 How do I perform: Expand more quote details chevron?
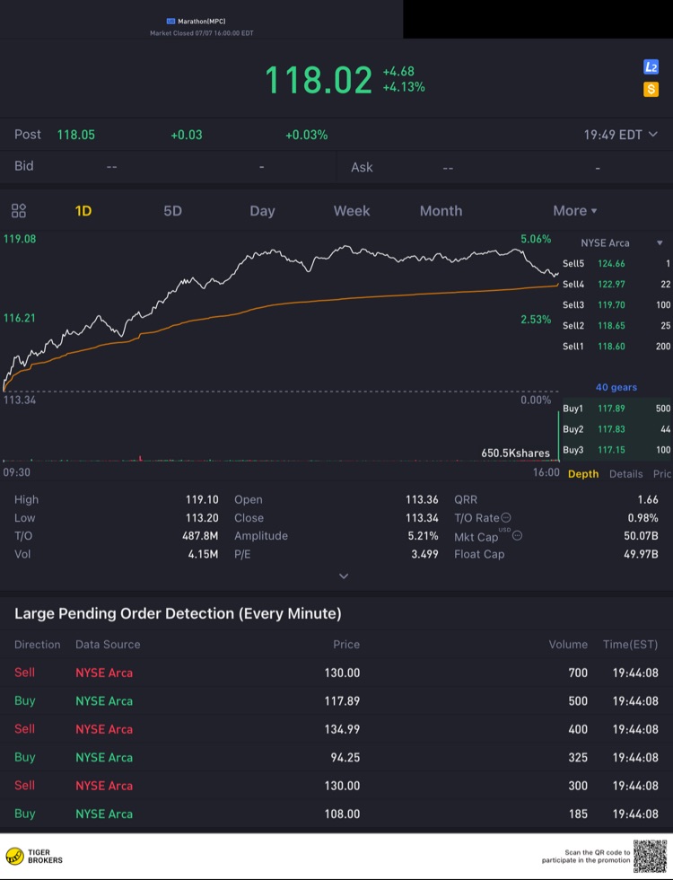point(344,576)
